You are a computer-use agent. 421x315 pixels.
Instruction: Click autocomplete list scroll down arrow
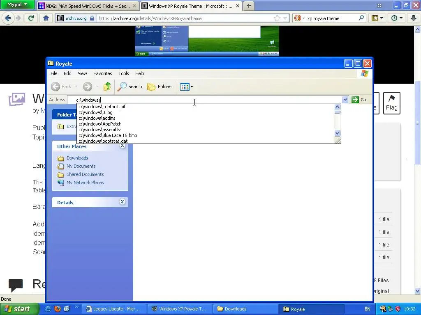pyautogui.click(x=338, y=133)
